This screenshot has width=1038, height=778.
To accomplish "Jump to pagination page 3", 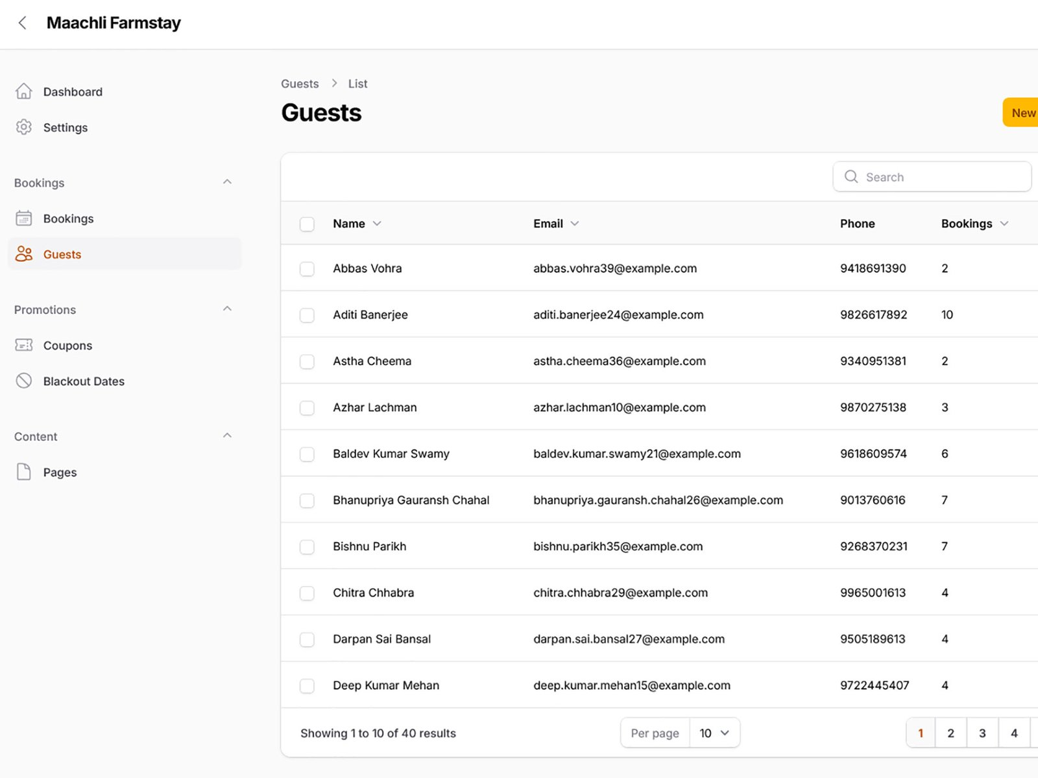I will pos(982,733).
